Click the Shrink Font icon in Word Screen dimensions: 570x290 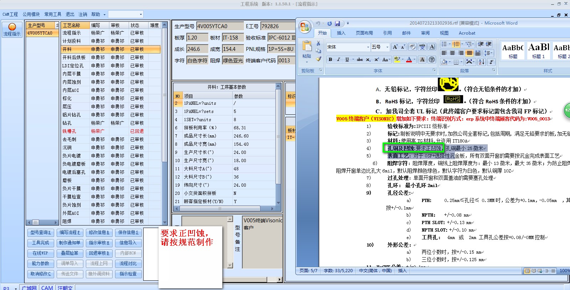[403, 47]
